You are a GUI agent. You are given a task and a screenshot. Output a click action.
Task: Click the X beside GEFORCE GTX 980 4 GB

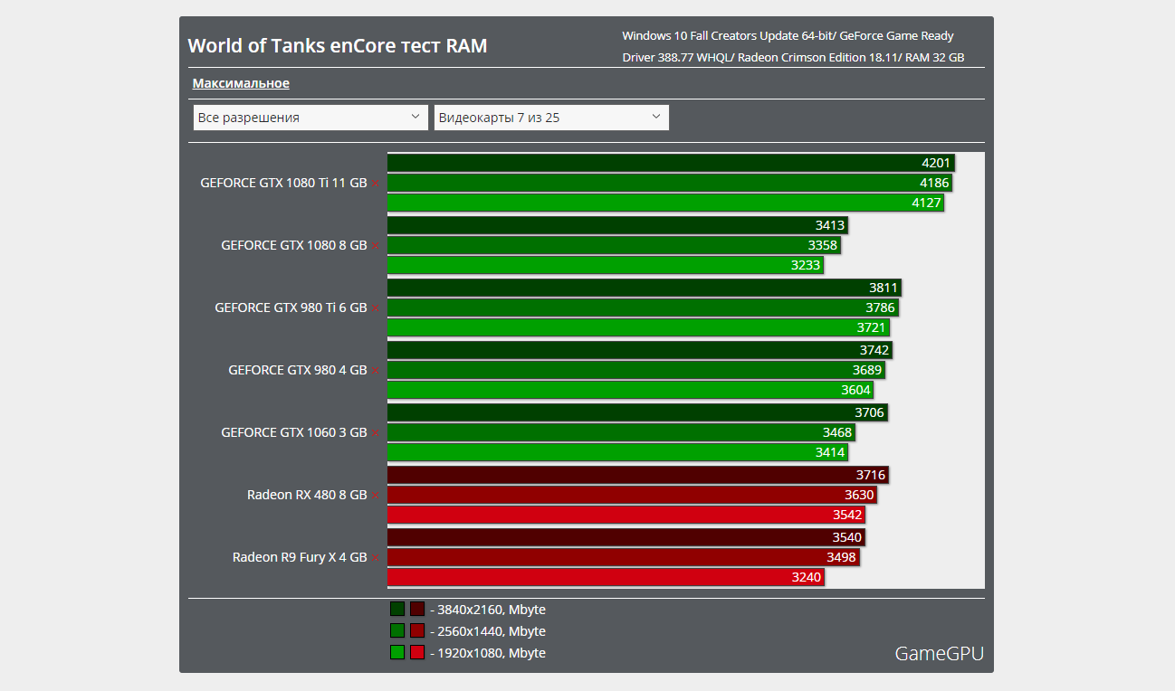(x=375, y=371)
